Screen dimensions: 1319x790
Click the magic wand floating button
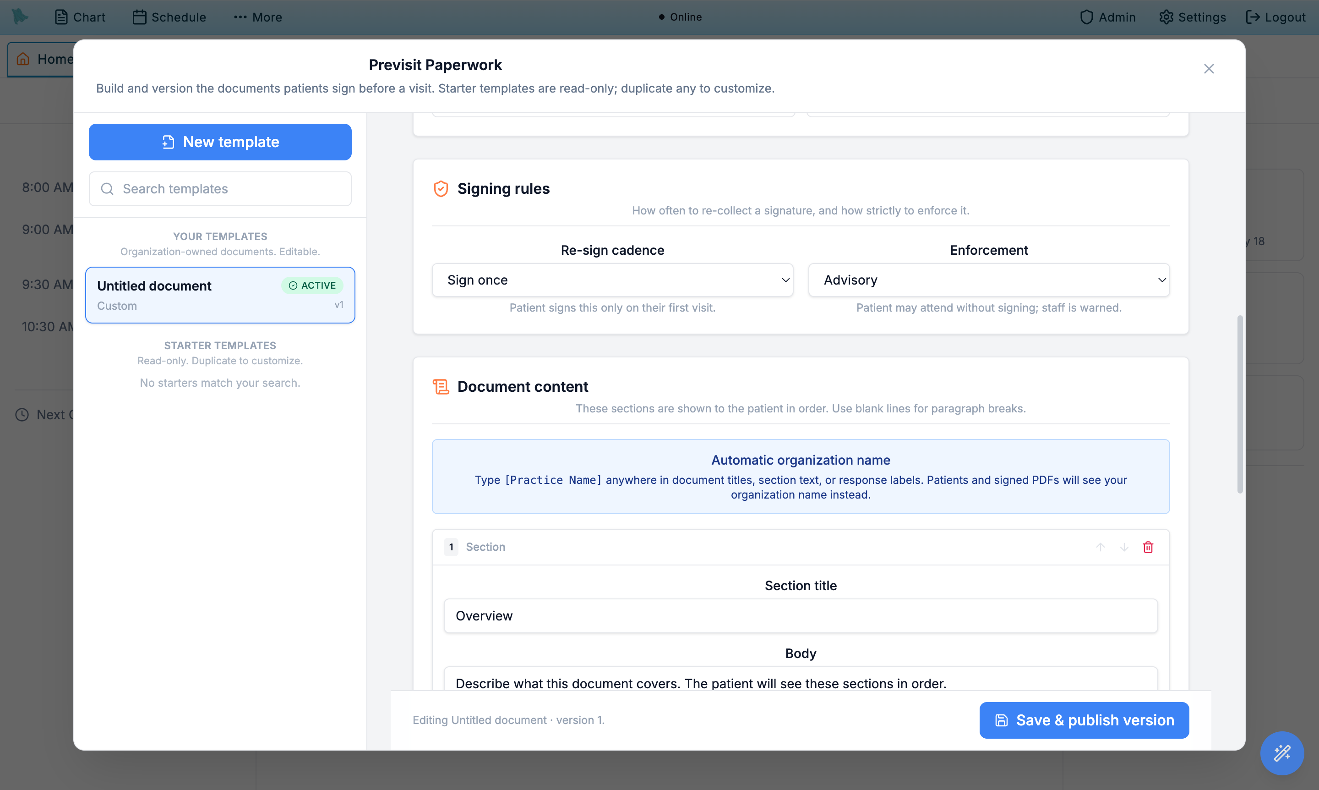1282,753
